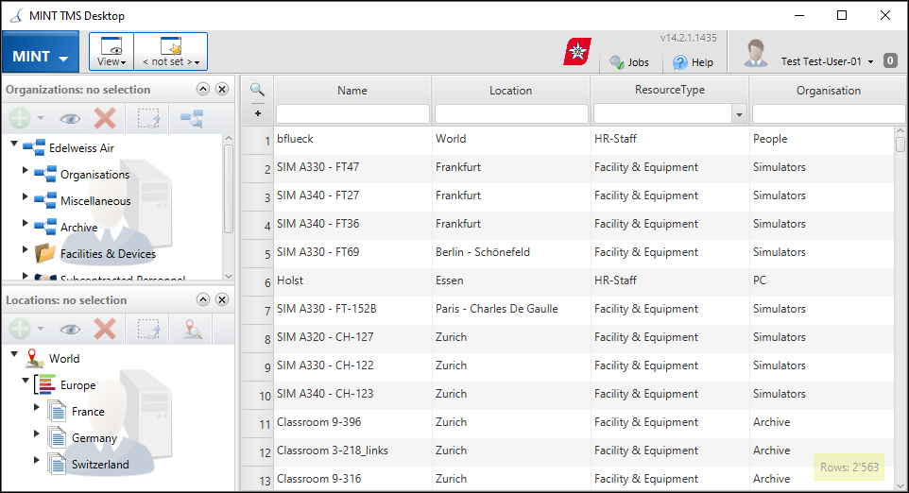This screenshot has width=909, height=493.
Task: Open Help
Action: [693, 62]
